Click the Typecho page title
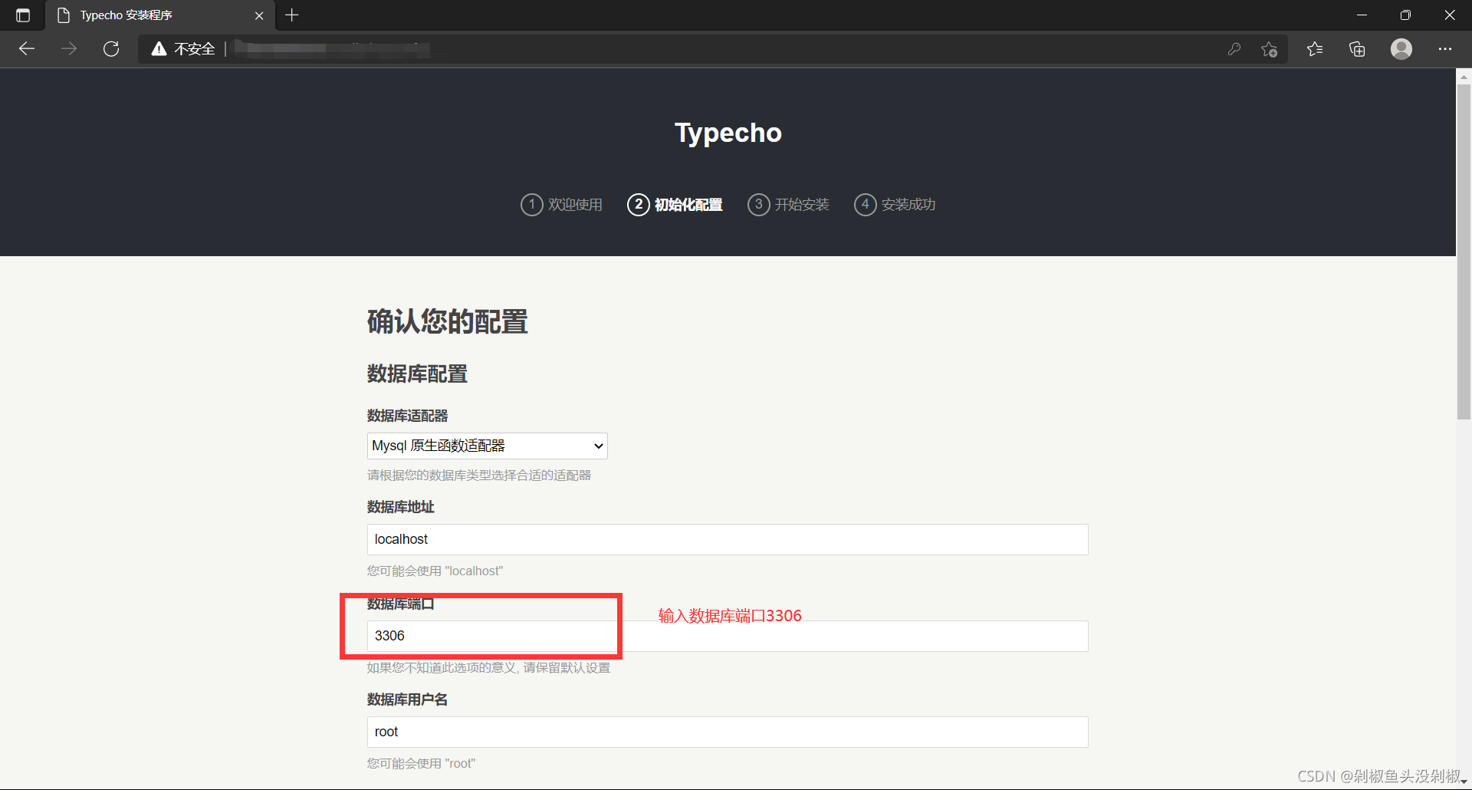 tap(728, 133)
